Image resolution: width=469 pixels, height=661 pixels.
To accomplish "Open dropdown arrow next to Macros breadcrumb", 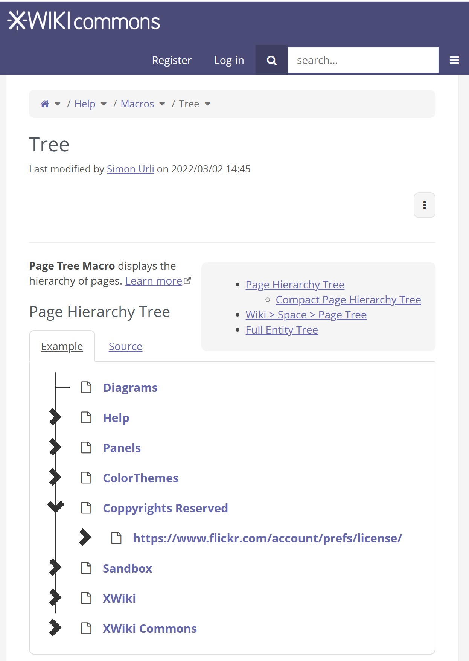I will coord(162,104).
